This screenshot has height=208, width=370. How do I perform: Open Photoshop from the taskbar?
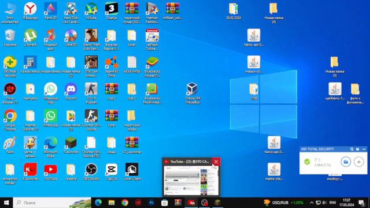[151, 203]
